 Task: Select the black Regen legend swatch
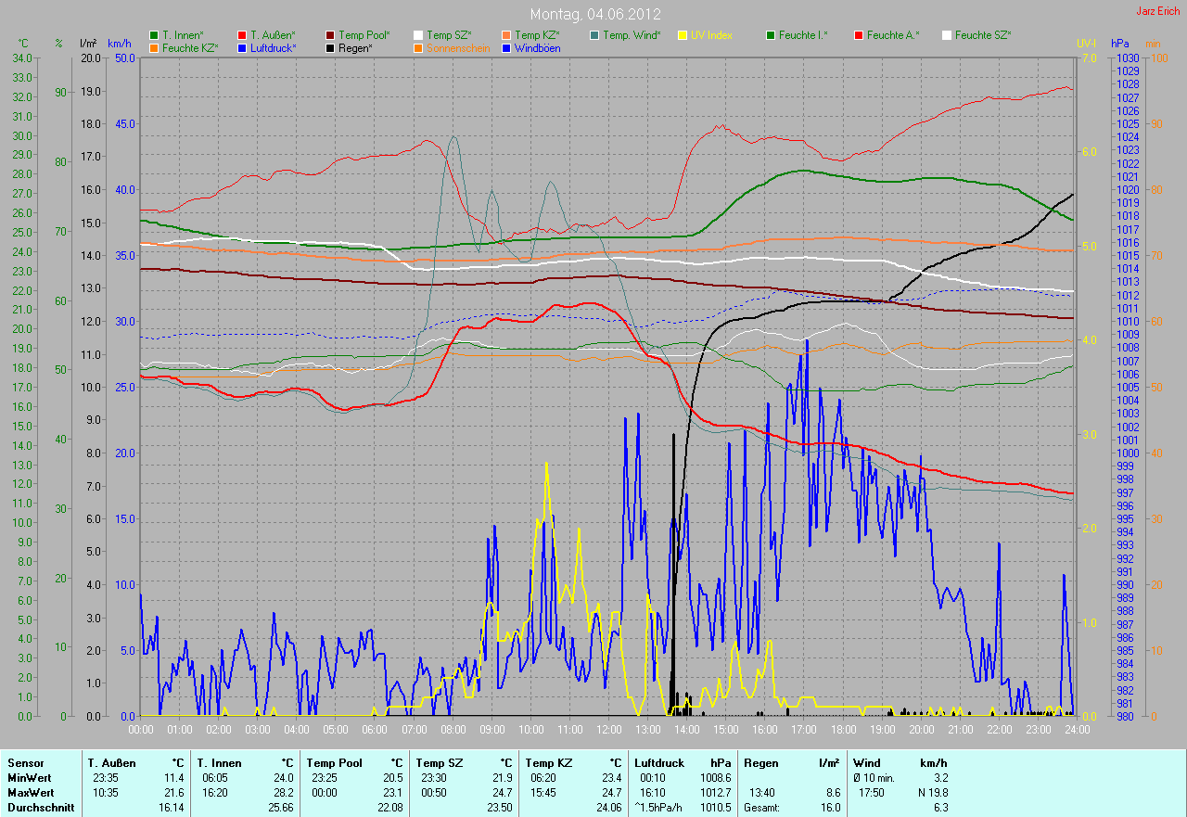coord(330,48)
